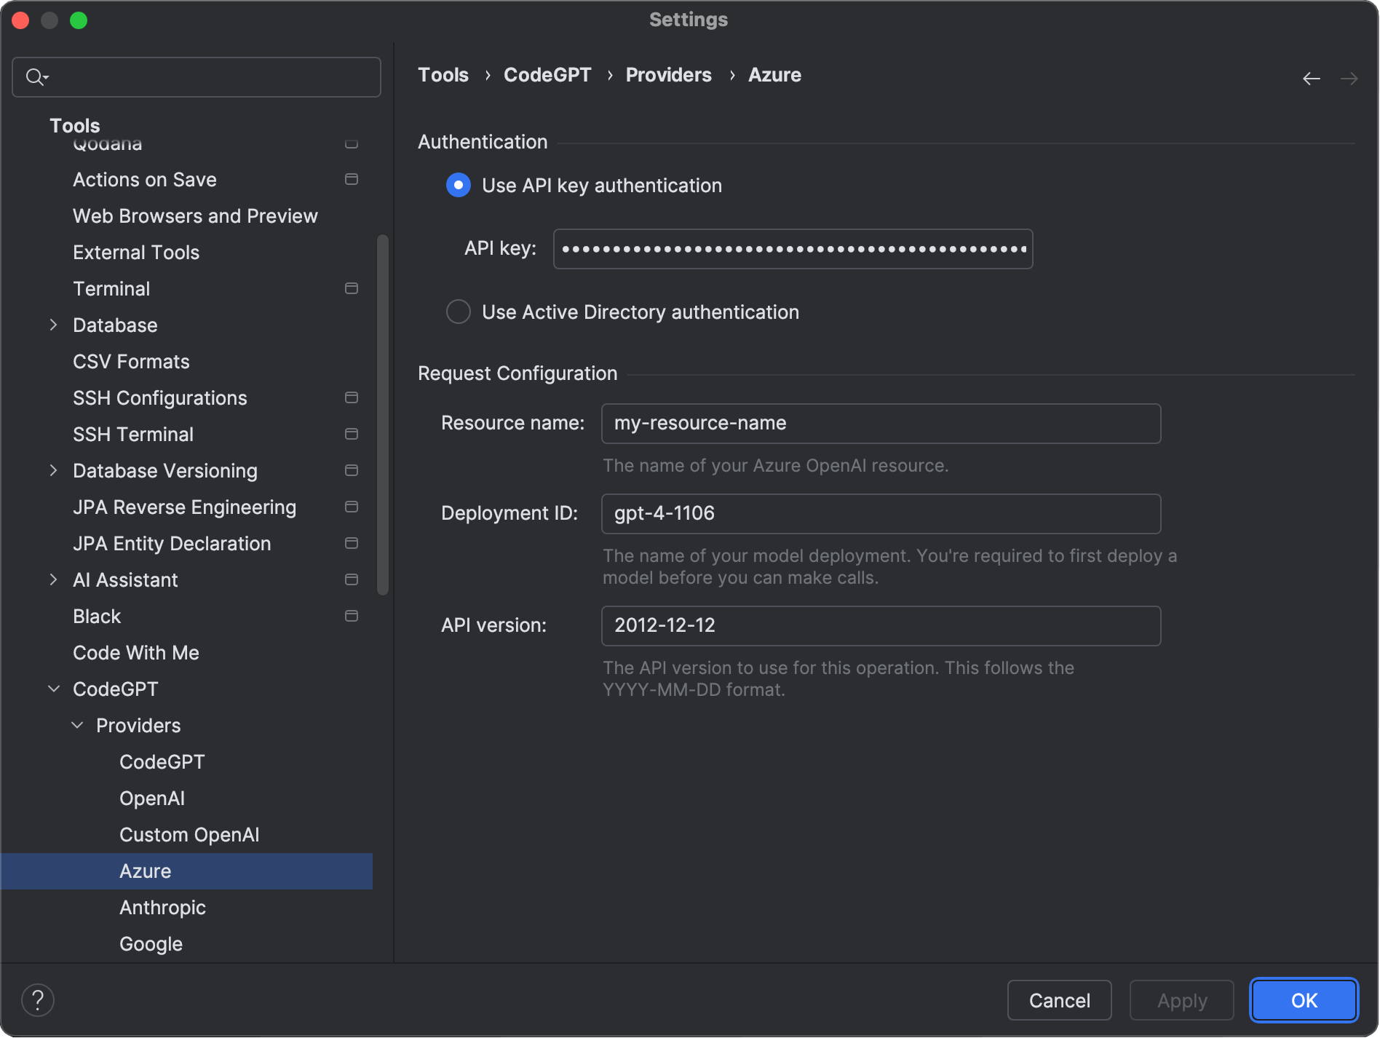Screen dimensions: 1380x1038
Task: Expand the Database tree node
Action: tap(53, 325)
